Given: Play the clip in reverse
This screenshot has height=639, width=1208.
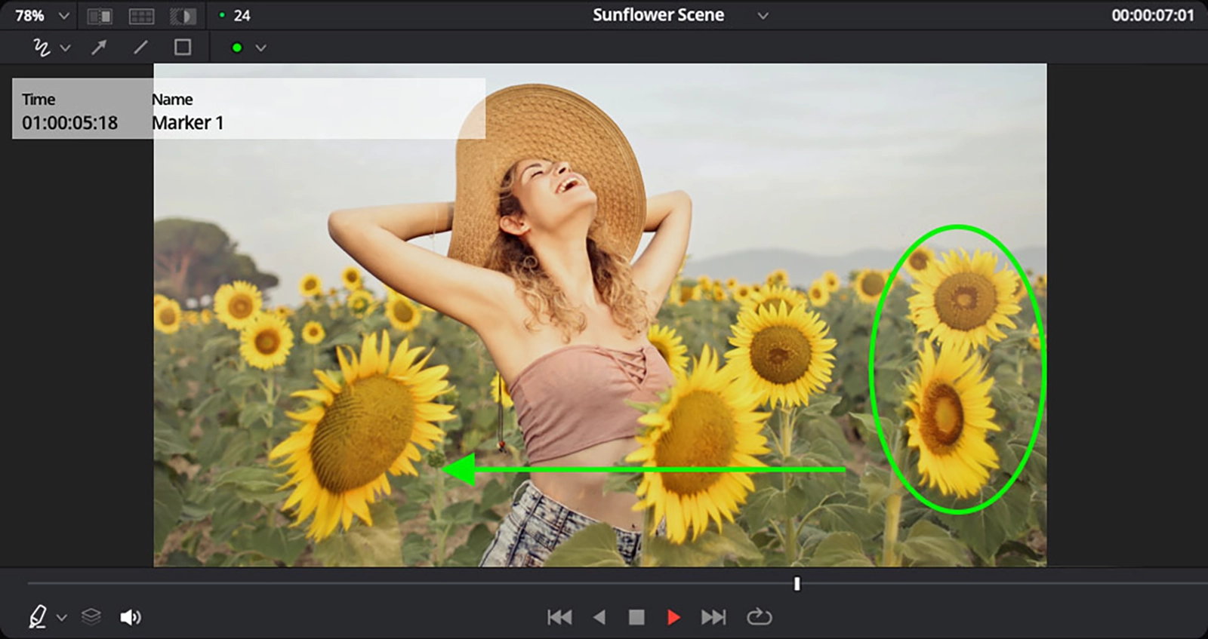Looking at the screenshot, I should tap(599, 617).
